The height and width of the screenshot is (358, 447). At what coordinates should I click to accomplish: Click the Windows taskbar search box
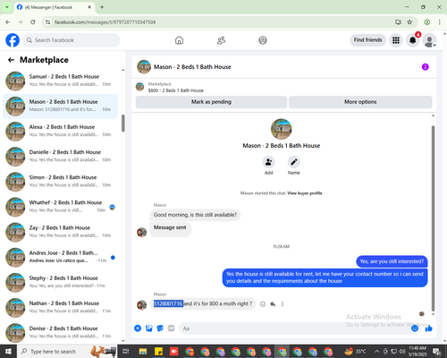[67, 352]
